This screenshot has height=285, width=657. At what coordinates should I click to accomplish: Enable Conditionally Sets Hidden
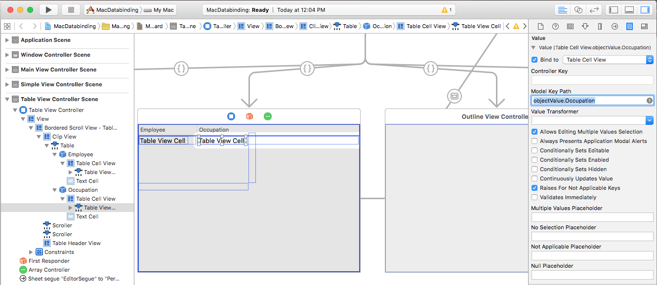[x=534, y=169]
